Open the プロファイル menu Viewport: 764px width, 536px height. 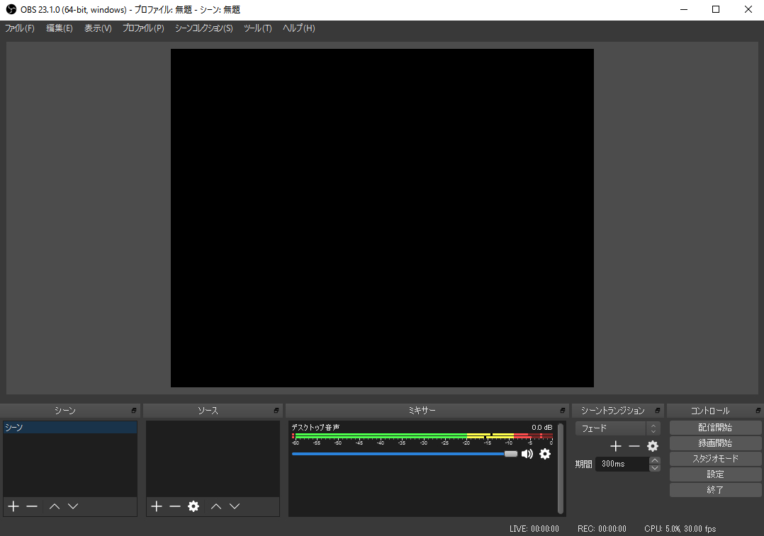pos(143,28)
